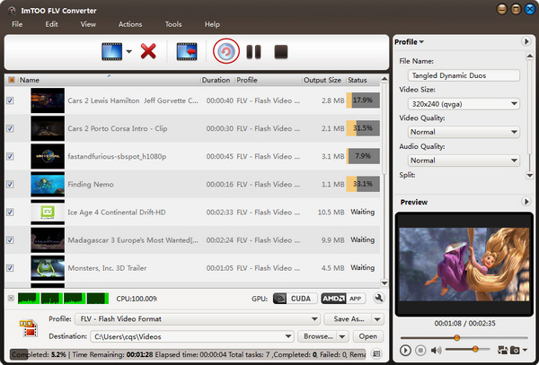Open the Add File dropdown arrow

128,52
